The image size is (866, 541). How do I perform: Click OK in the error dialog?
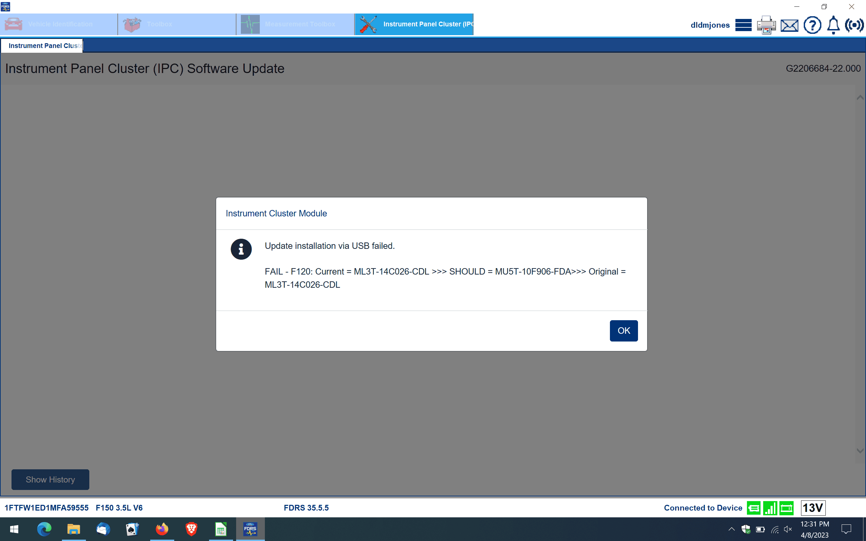(623, 331)
